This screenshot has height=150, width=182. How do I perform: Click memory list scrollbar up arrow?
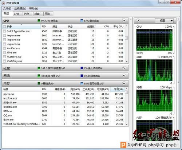(127, 89)
